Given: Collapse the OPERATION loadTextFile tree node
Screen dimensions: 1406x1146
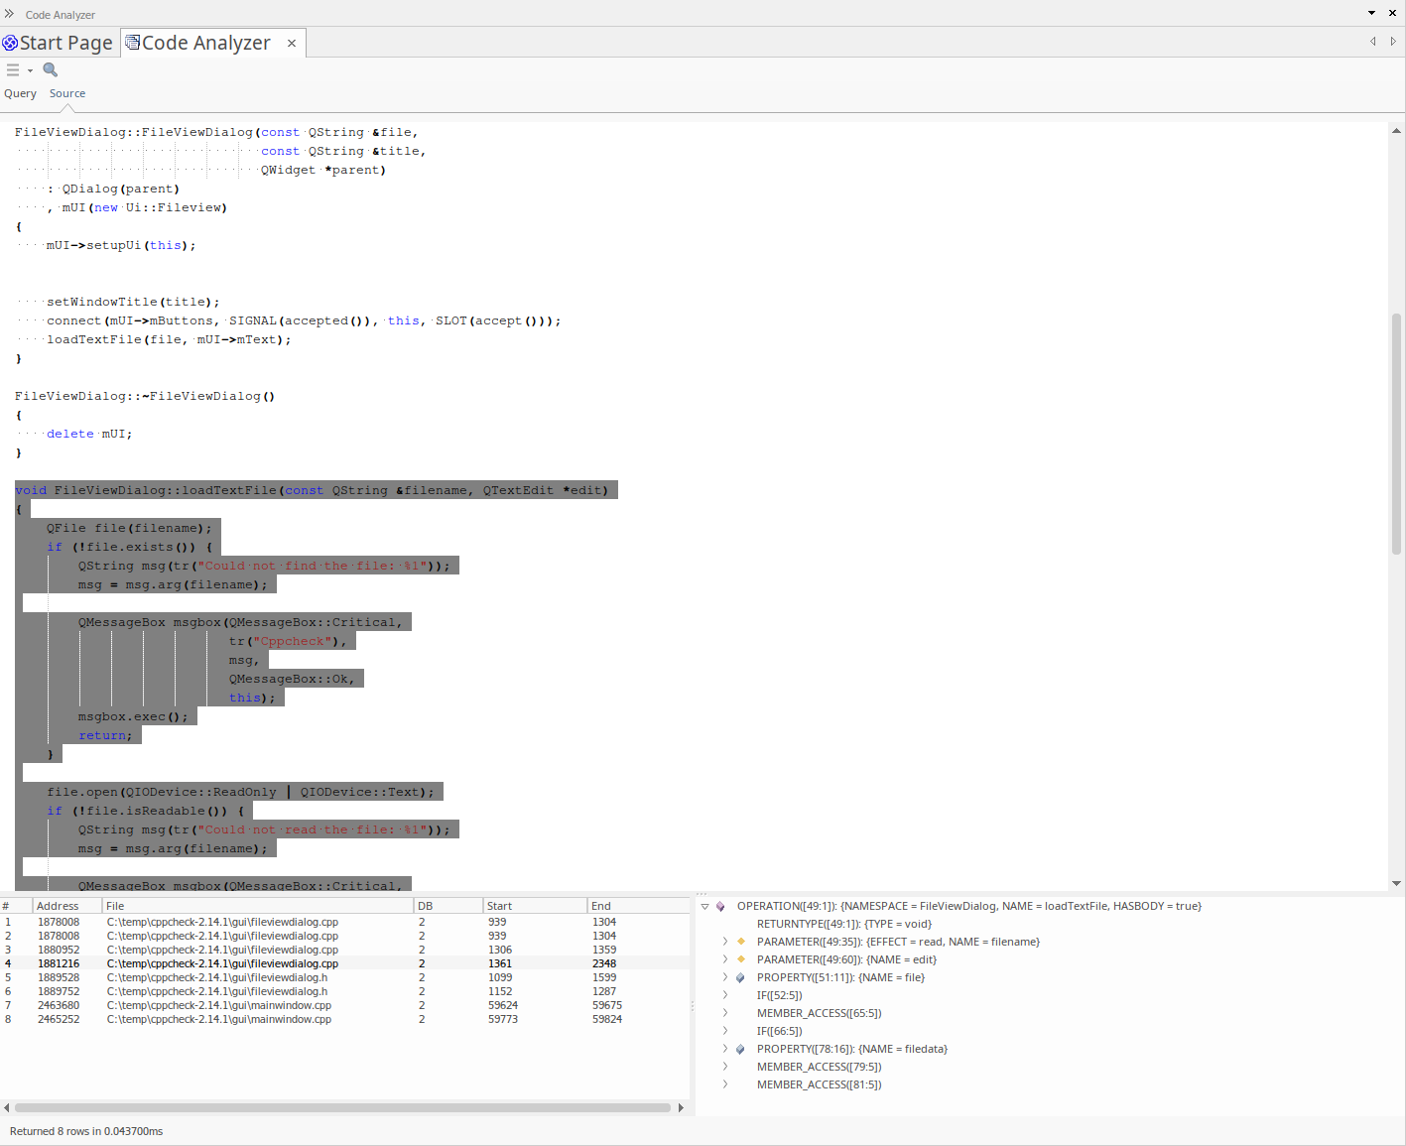Looking at the screenshot, I should 703,905.
